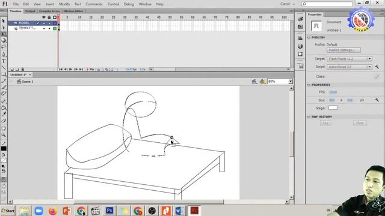Click the wrench beside Script dropdown
Viewport: 385px width, 216px height.
(x=377, y=67)
